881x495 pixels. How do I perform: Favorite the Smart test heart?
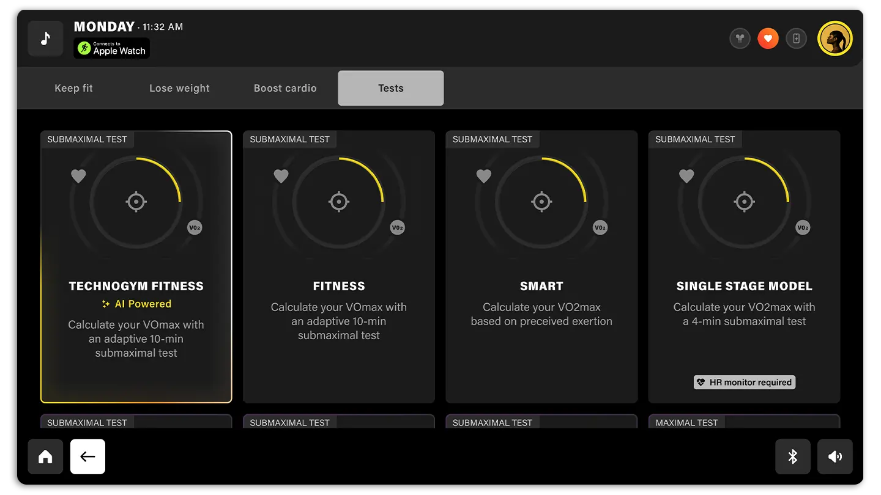pos(484,176)
